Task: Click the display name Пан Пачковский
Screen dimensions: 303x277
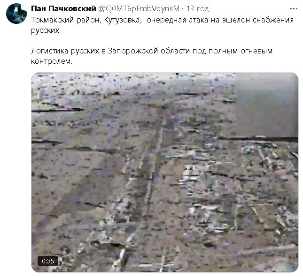Action: click(63, 9)
